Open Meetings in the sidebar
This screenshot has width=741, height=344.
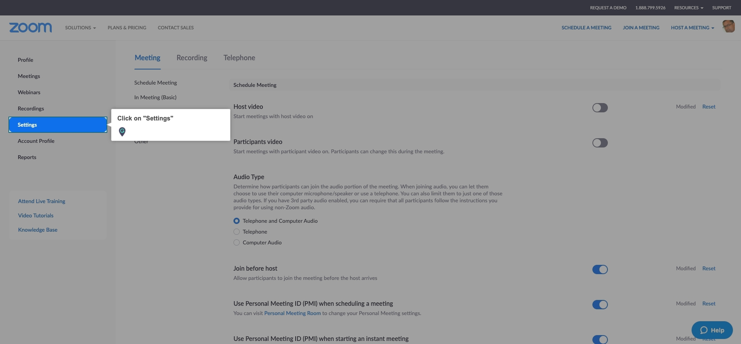coord(29,76)
